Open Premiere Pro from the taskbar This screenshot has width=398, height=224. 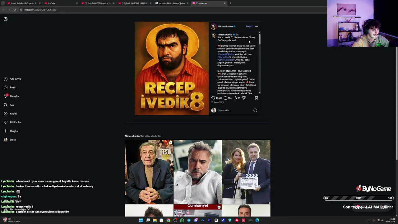209,220
